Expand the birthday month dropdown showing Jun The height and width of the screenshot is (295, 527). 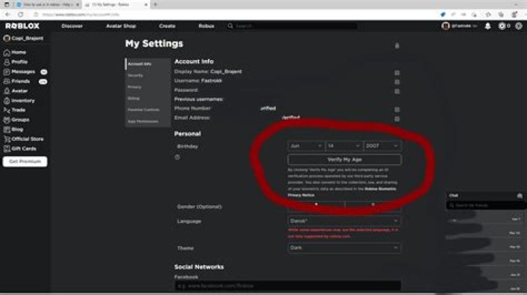click(x=306, y=146)
